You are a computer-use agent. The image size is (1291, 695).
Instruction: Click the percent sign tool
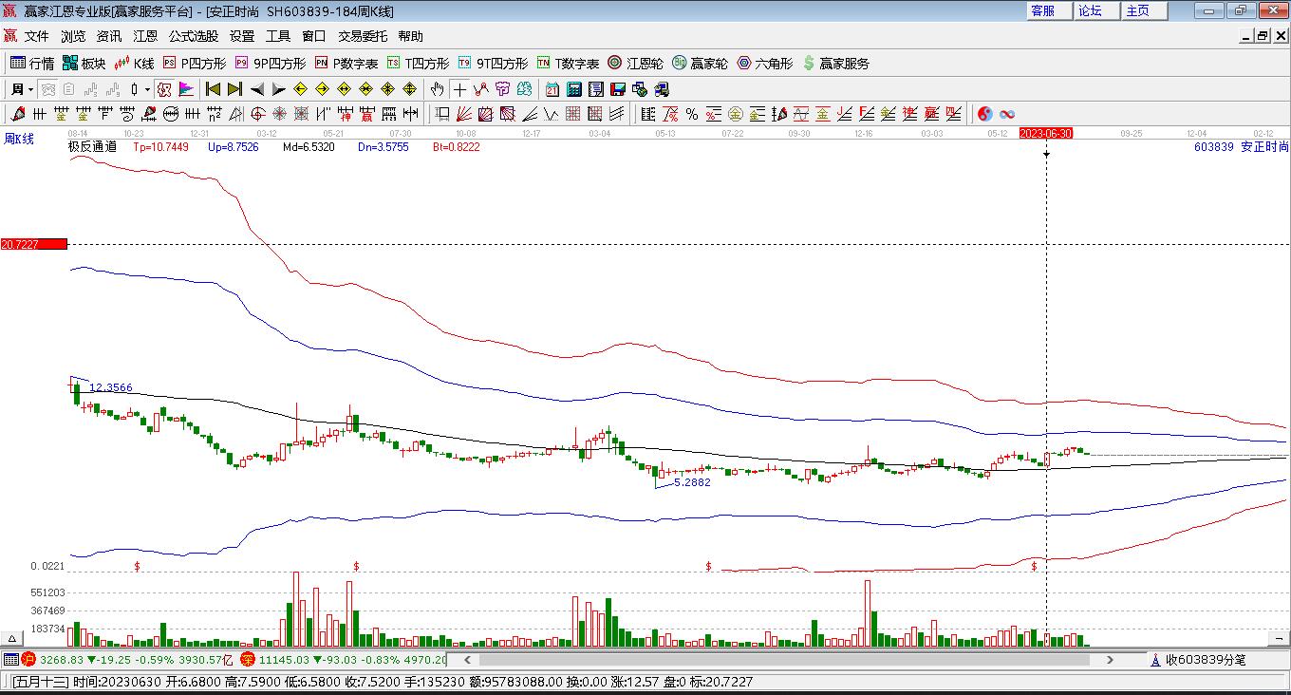[692, 114]
